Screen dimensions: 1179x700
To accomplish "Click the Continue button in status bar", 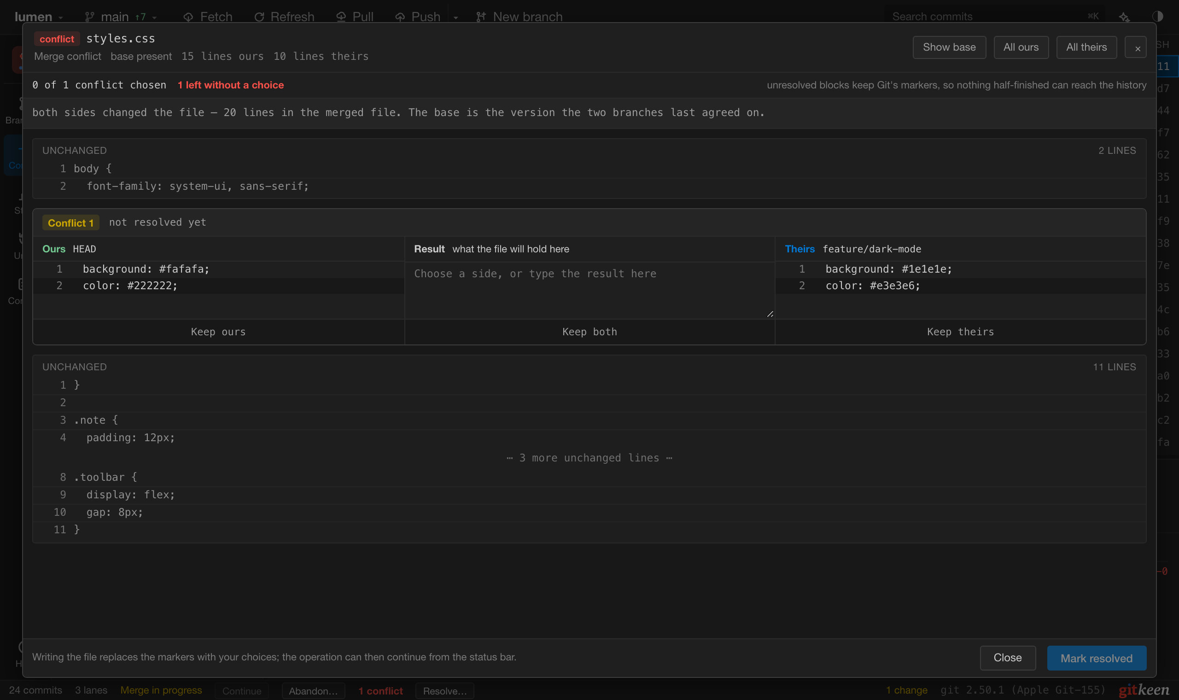I will click(x=241, y=691).
